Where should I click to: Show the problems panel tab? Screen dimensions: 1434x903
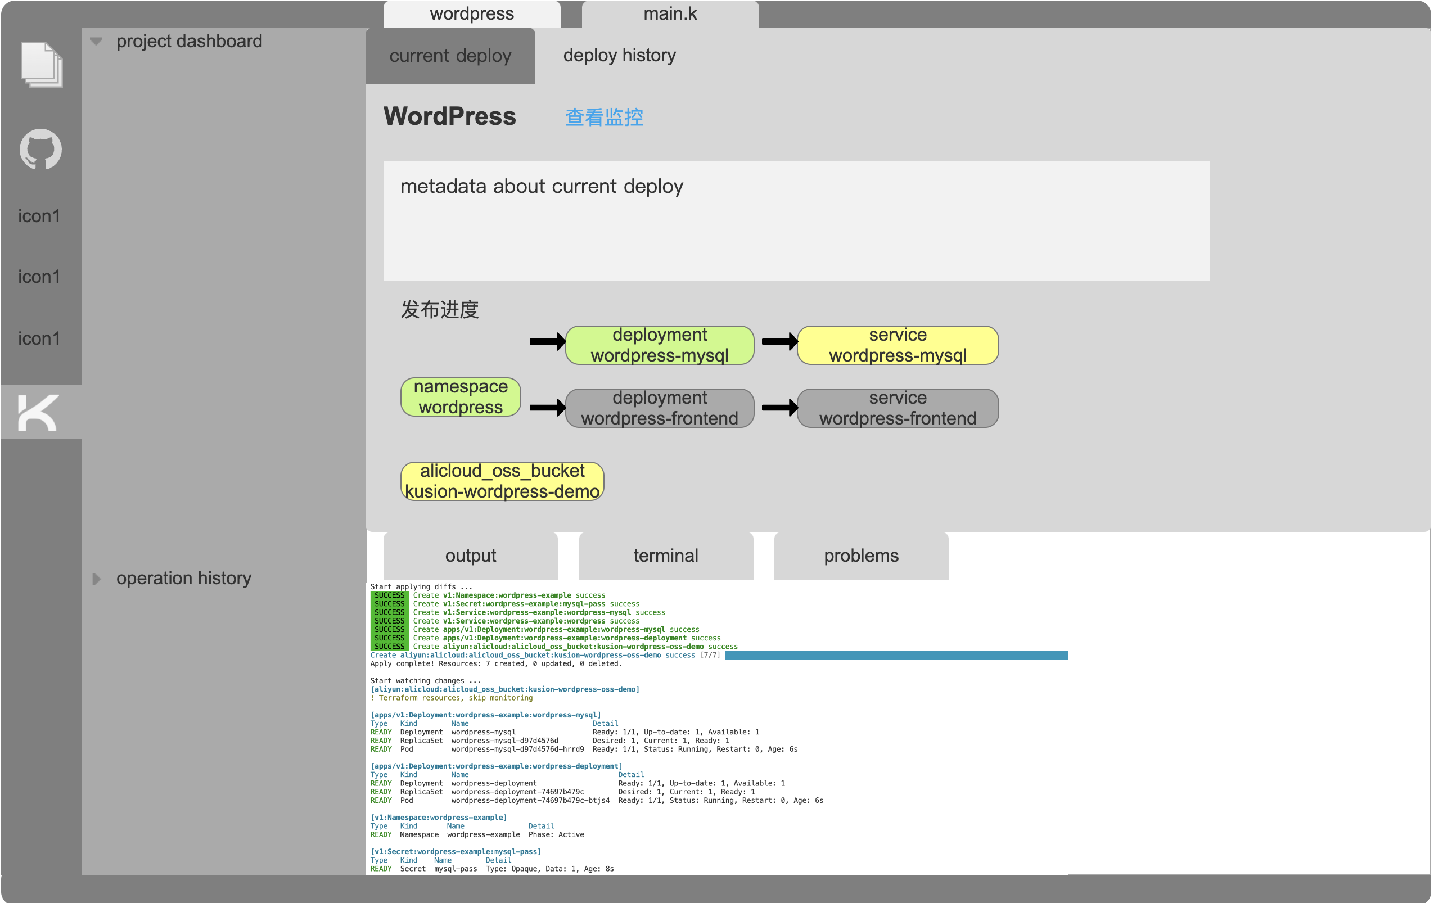(x=861, y=556)
